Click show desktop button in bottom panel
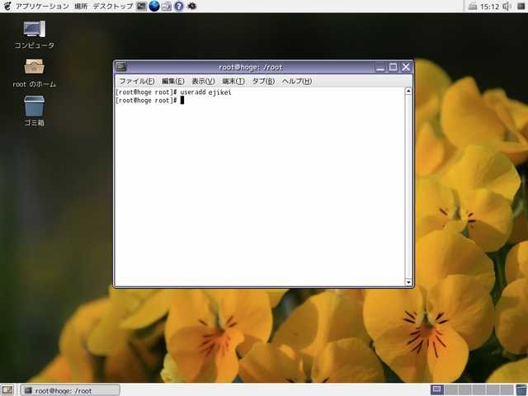Image resolution: width=528 pixels, height=396 pixels. tap(7, 390)
